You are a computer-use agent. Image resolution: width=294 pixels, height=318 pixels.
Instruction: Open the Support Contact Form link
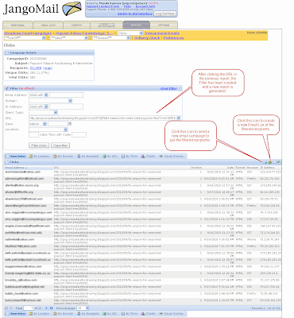click(103, 6)
